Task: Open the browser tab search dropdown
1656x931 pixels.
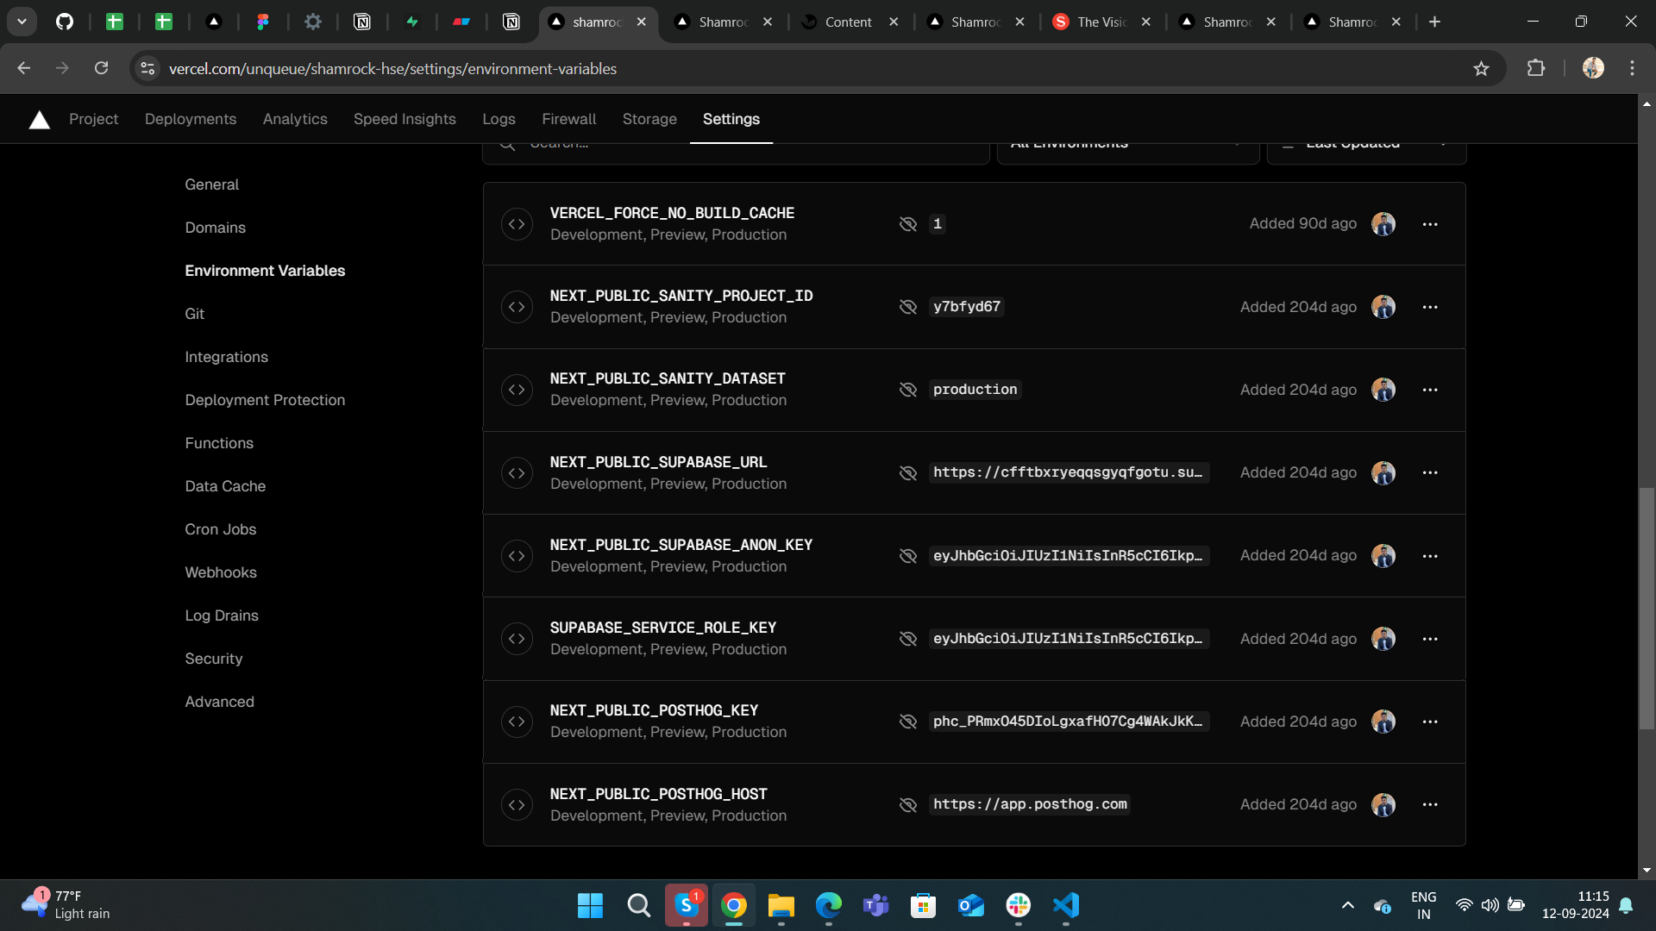Action: 22,22
